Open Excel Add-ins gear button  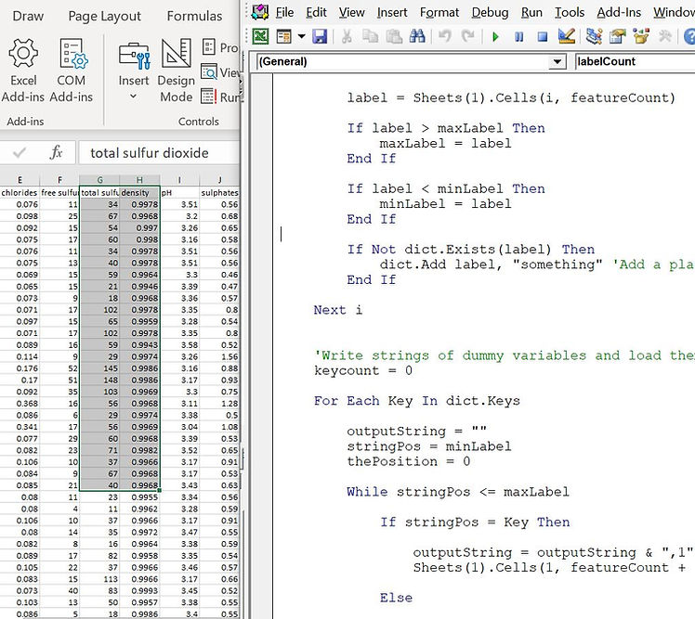pos(23,71)
